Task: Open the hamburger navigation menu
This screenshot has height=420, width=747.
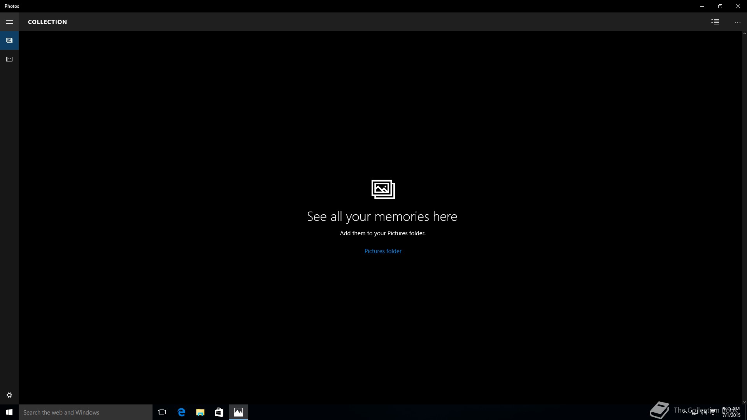Action: pyautogui.click(x=9, y=22)
